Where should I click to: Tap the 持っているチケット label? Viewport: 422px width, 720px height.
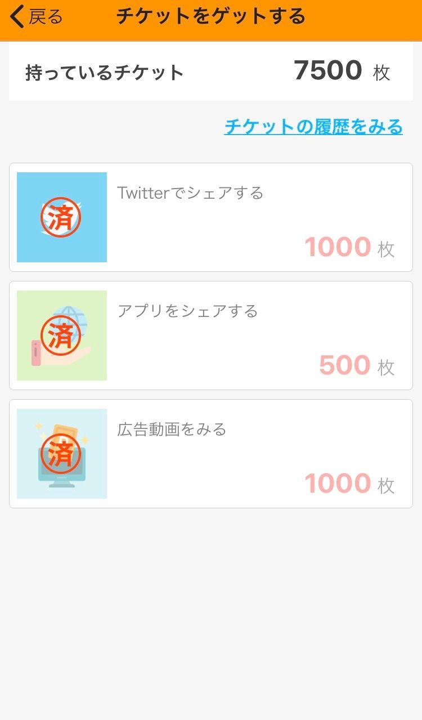pyautogui.click(x=105, y=73)
